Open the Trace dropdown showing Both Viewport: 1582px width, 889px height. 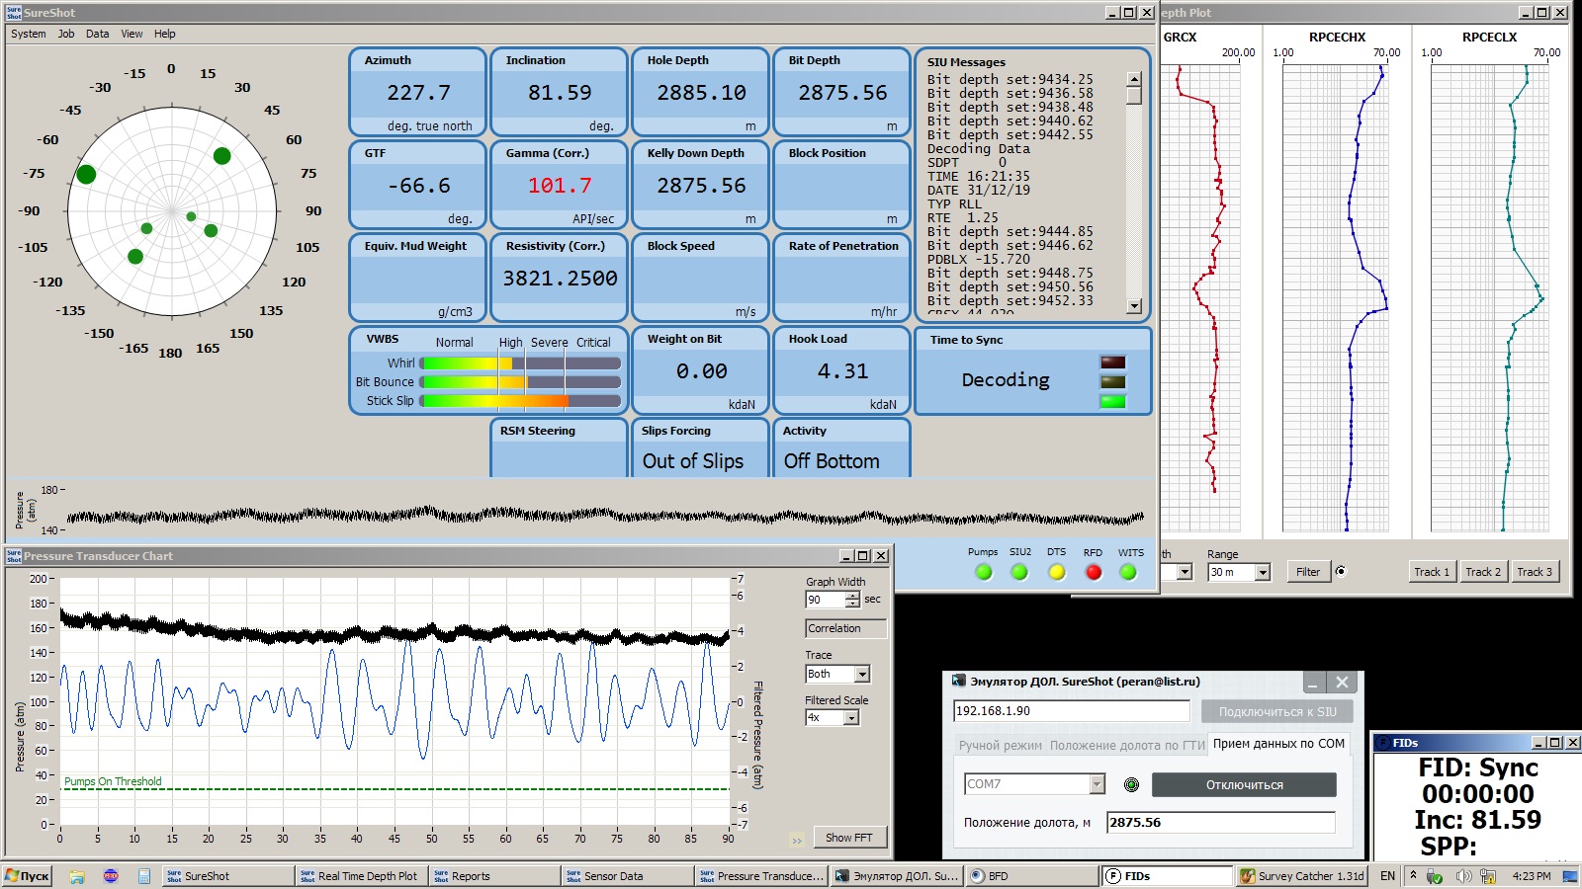point(862,675)
